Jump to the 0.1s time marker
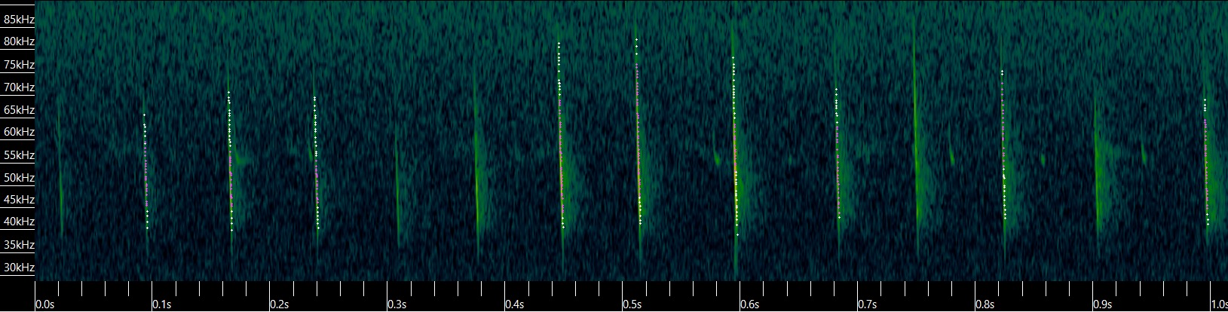The height and width of the screenshot is (312, 1228). tap(162, 304)
